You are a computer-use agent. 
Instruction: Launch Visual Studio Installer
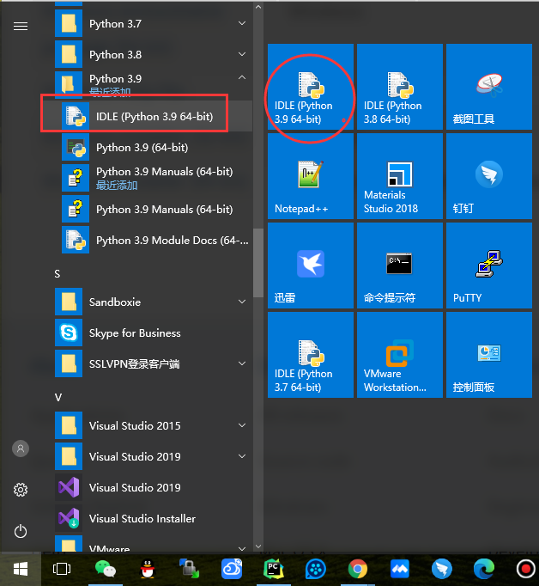click(x=154, y=519)
